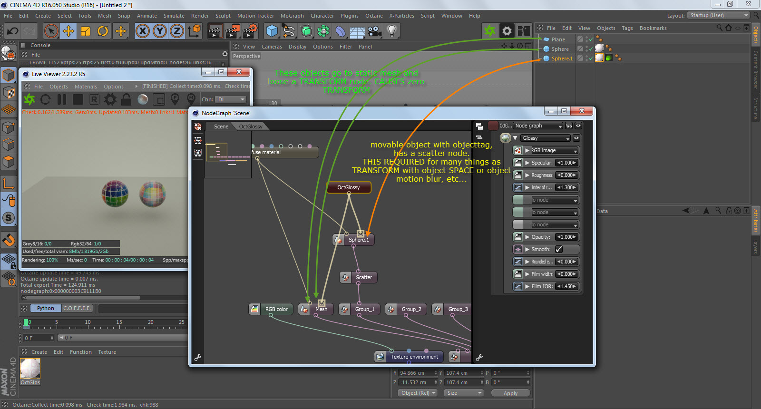Select Sphere.1 in Objects manager
Viewport: 761px width, 409px height.
562,58
